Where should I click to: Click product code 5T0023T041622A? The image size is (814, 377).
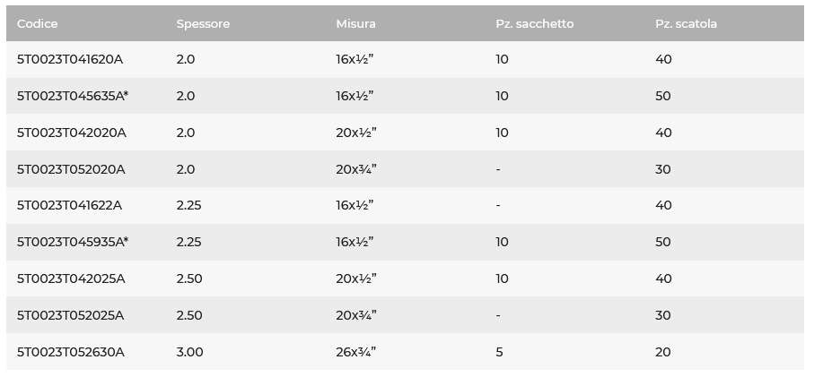69,205
